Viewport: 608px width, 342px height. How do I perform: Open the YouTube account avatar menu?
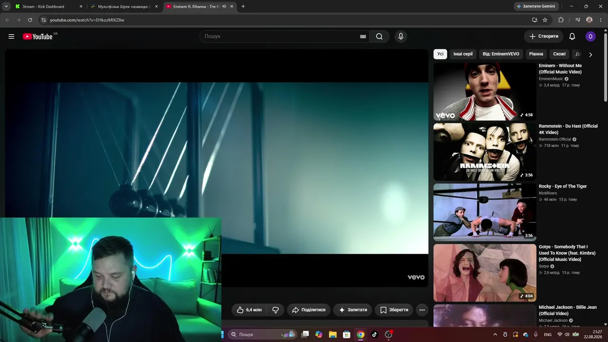[x=590, y=37]
